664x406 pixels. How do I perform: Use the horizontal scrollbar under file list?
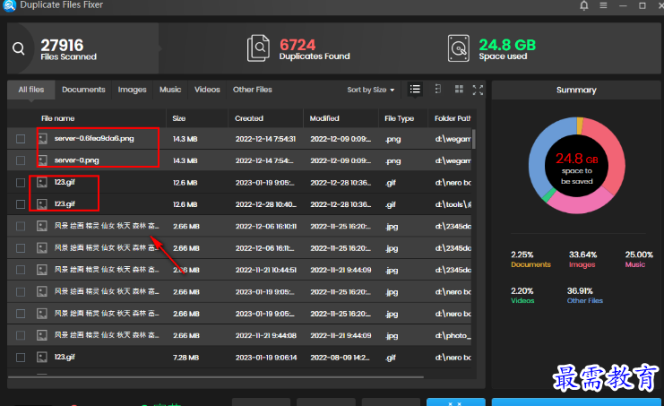(x=216, y=376)
